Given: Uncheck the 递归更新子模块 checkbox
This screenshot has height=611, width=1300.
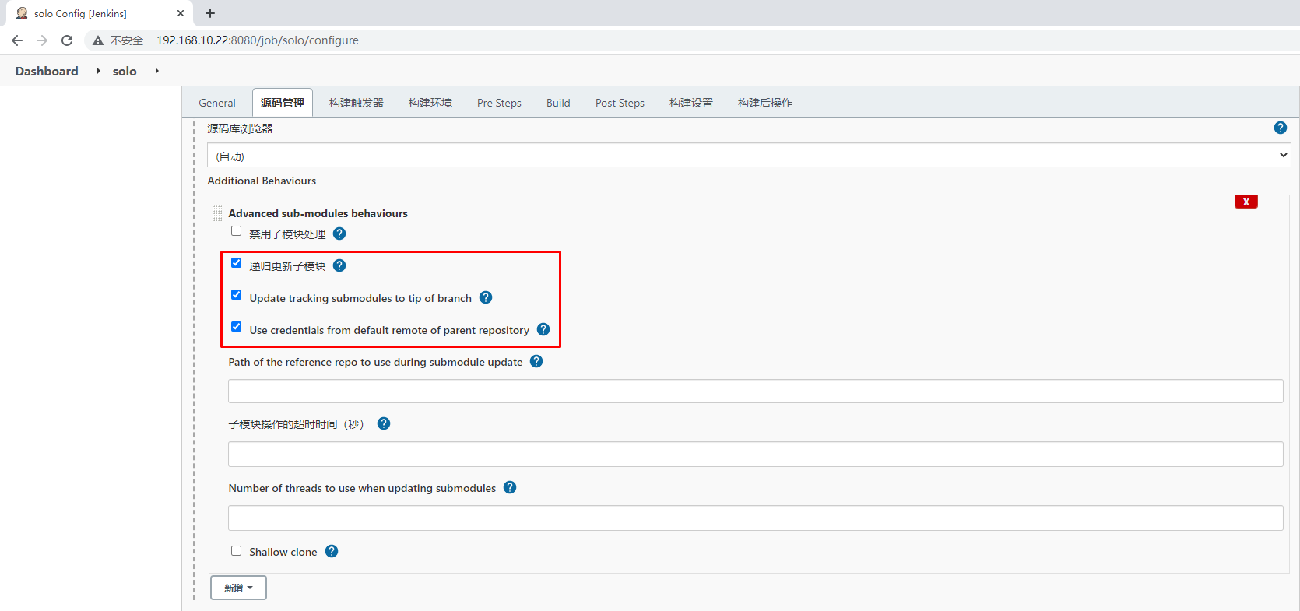Looking at the screenshot, I should [x=237, y=263].
